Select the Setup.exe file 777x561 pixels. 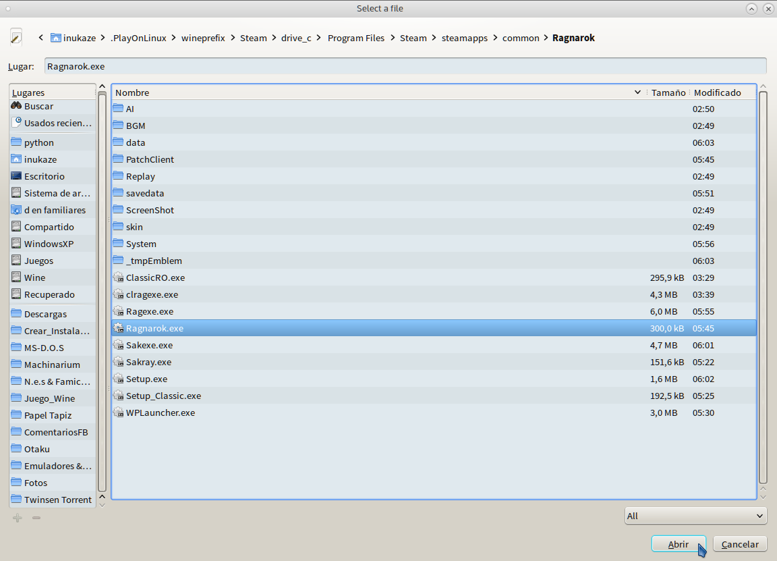coord(434,379)
